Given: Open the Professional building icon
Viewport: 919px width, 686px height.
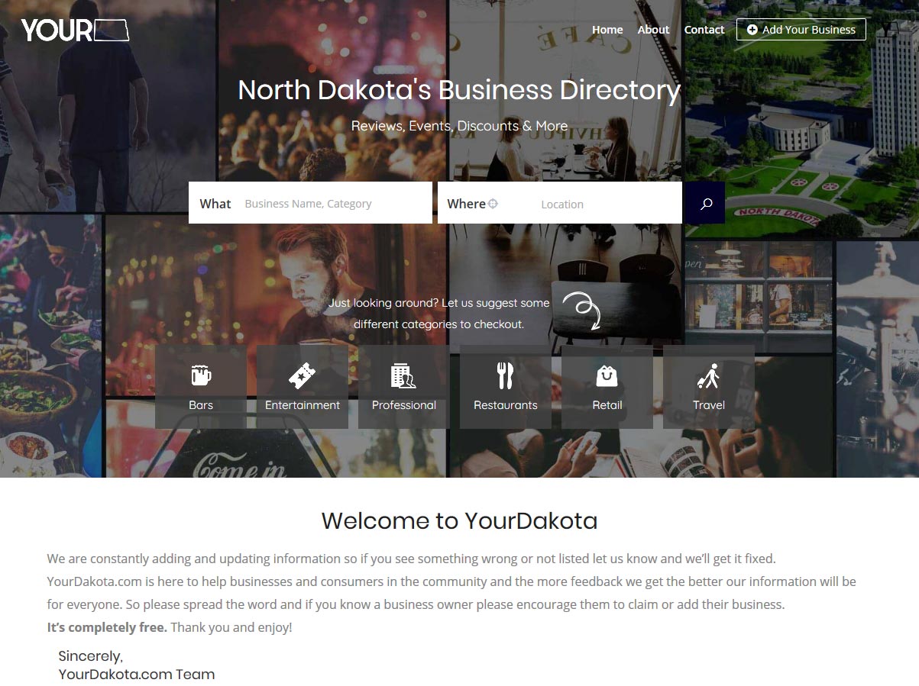Looking at the screenshot, I should [403, 375].
